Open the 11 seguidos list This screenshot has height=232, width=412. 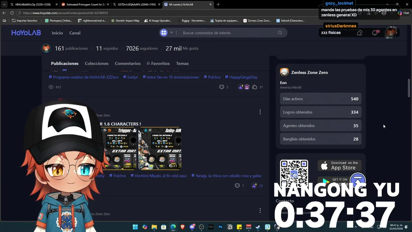(107, 48)
